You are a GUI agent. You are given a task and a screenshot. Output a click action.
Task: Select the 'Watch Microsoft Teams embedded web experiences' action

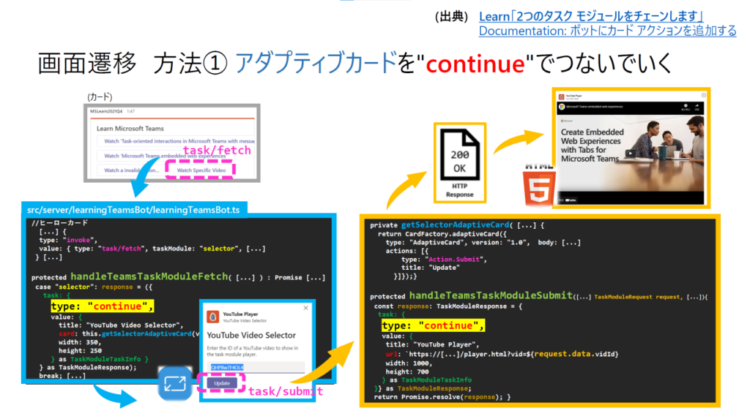(x=168, y=156)
